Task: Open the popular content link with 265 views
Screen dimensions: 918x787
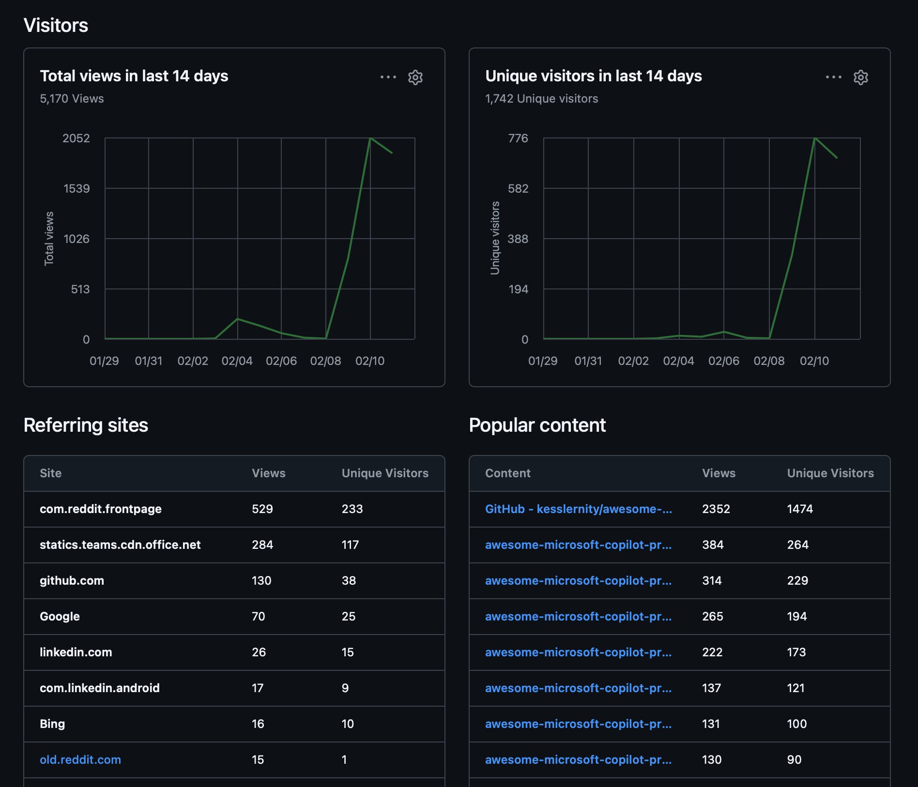Action: click(579, 616)
